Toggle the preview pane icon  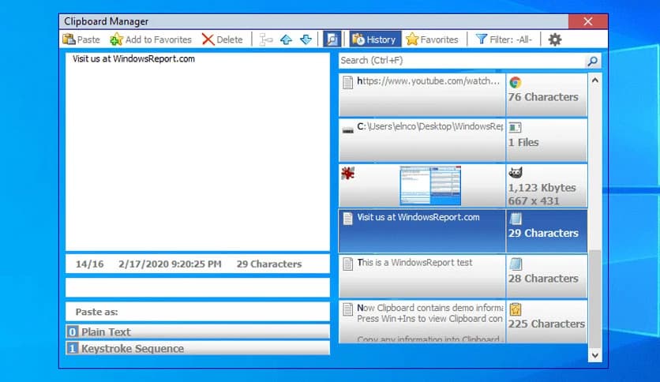(x=332, y=39)
